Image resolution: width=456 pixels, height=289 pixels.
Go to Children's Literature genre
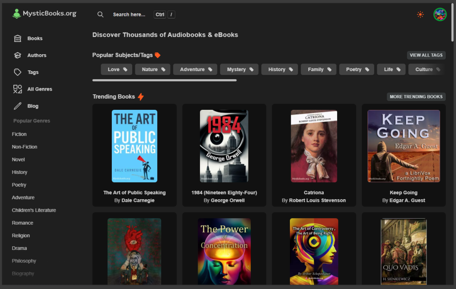34,210
